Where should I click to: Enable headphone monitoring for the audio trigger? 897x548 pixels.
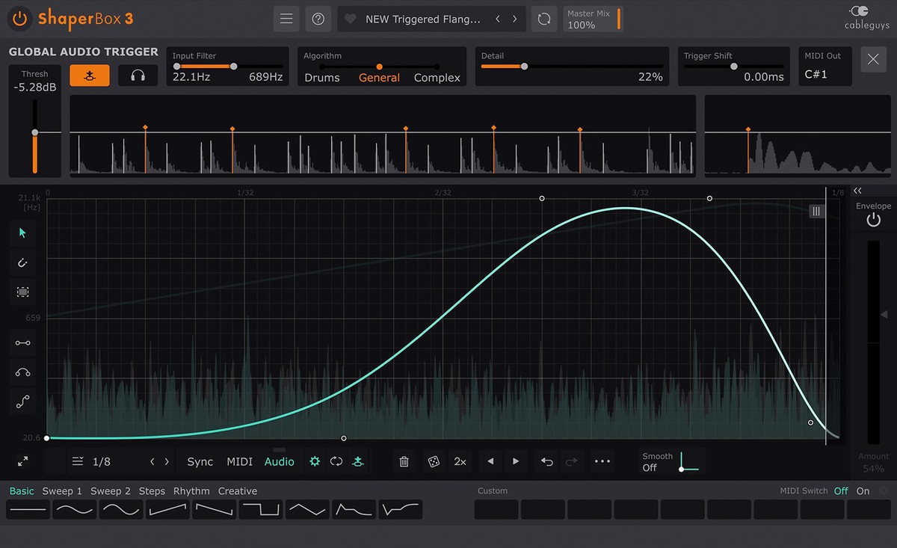point(138,75)
